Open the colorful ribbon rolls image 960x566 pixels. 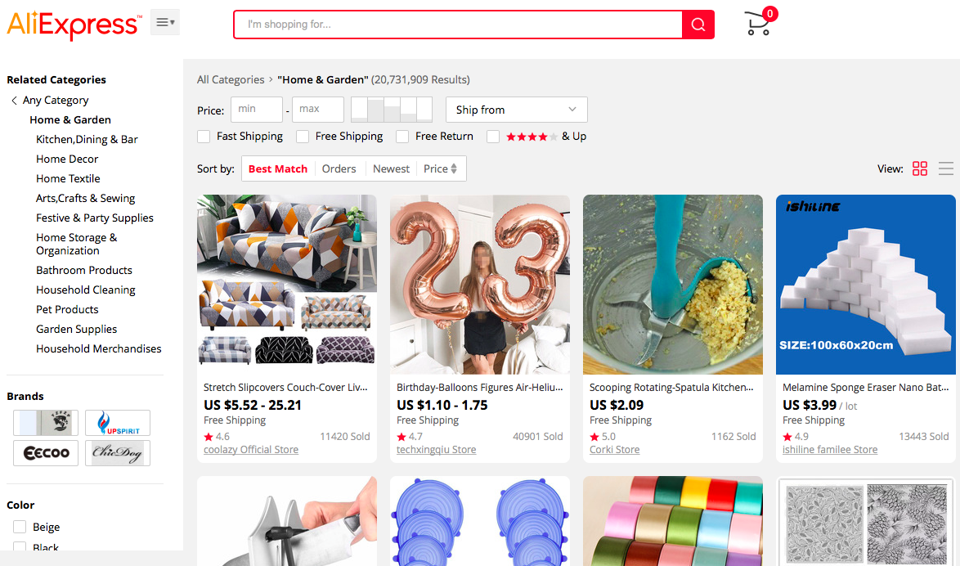(x=673, y=521)
